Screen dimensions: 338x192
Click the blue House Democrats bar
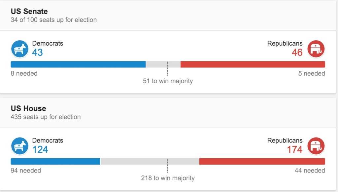pyautogui.click(x=55, y=161)
